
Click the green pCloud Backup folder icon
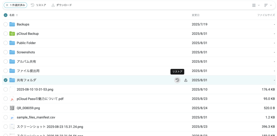[12, 34]
